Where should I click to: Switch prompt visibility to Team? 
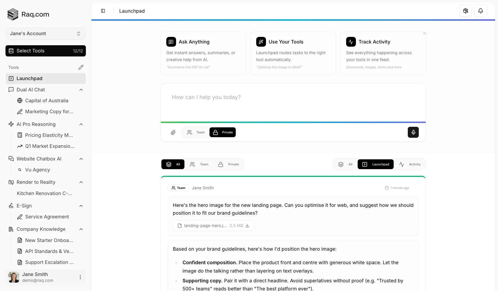click(196, 132)
